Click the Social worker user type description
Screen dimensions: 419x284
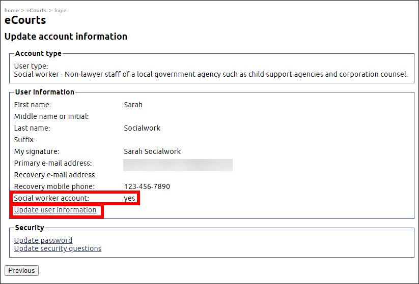click(211, 74)
